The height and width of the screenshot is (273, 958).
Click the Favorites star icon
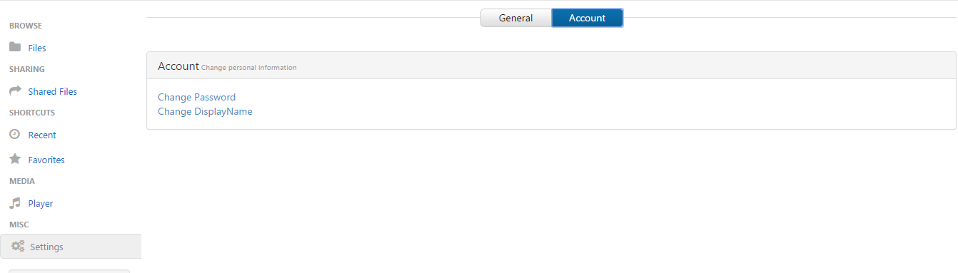tap(14, 159)
